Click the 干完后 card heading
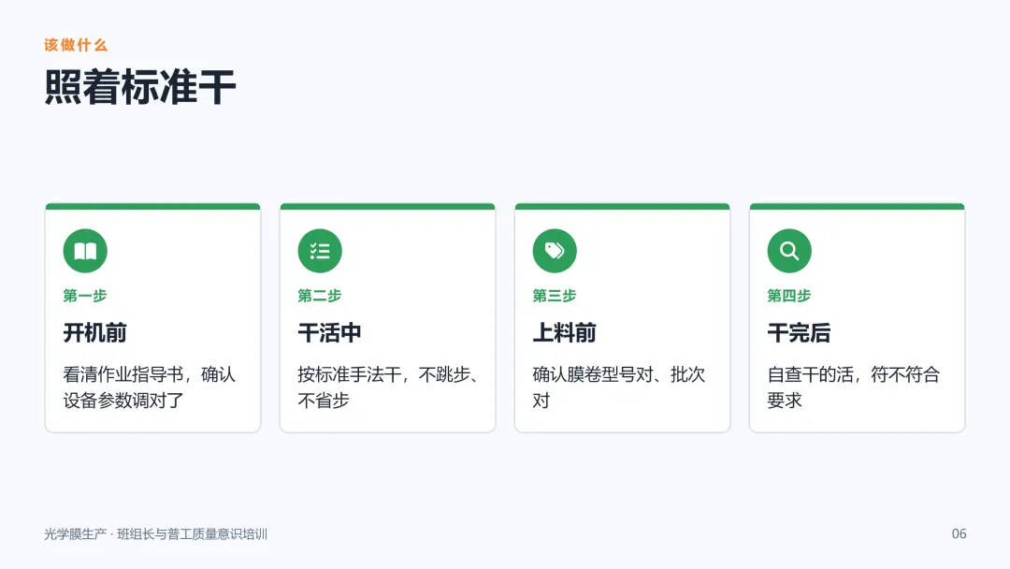 (799, 333)
